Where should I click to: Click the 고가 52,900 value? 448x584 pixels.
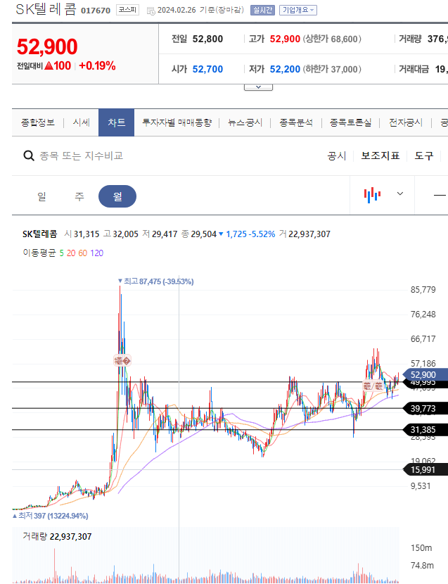point(285,39)
